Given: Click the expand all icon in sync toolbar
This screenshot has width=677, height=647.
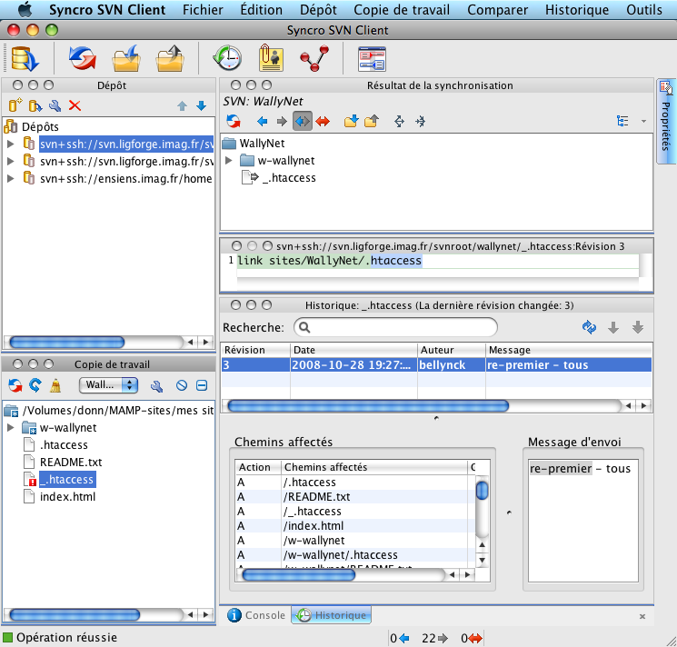Looking at the screenshot, I should [x=399, y=121].
